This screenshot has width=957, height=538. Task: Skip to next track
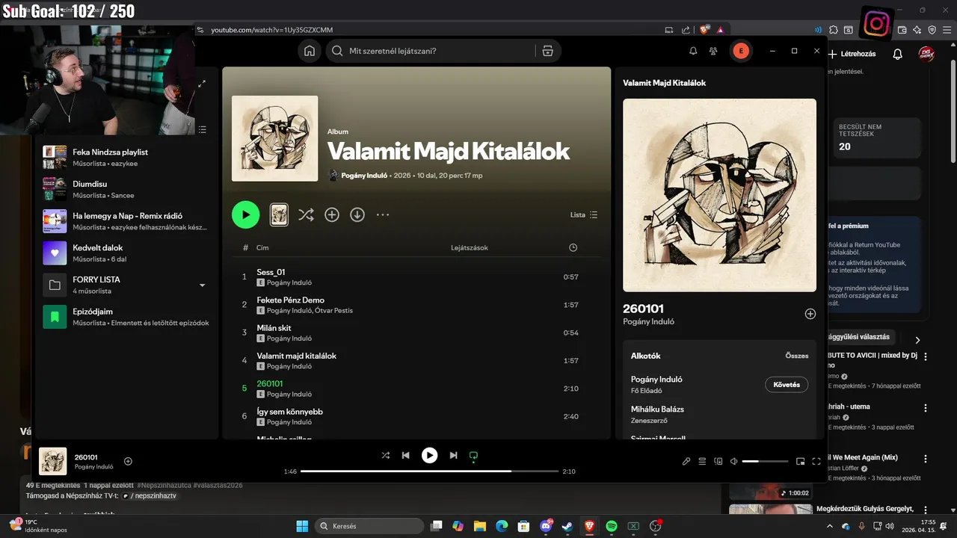pos(453,455)
